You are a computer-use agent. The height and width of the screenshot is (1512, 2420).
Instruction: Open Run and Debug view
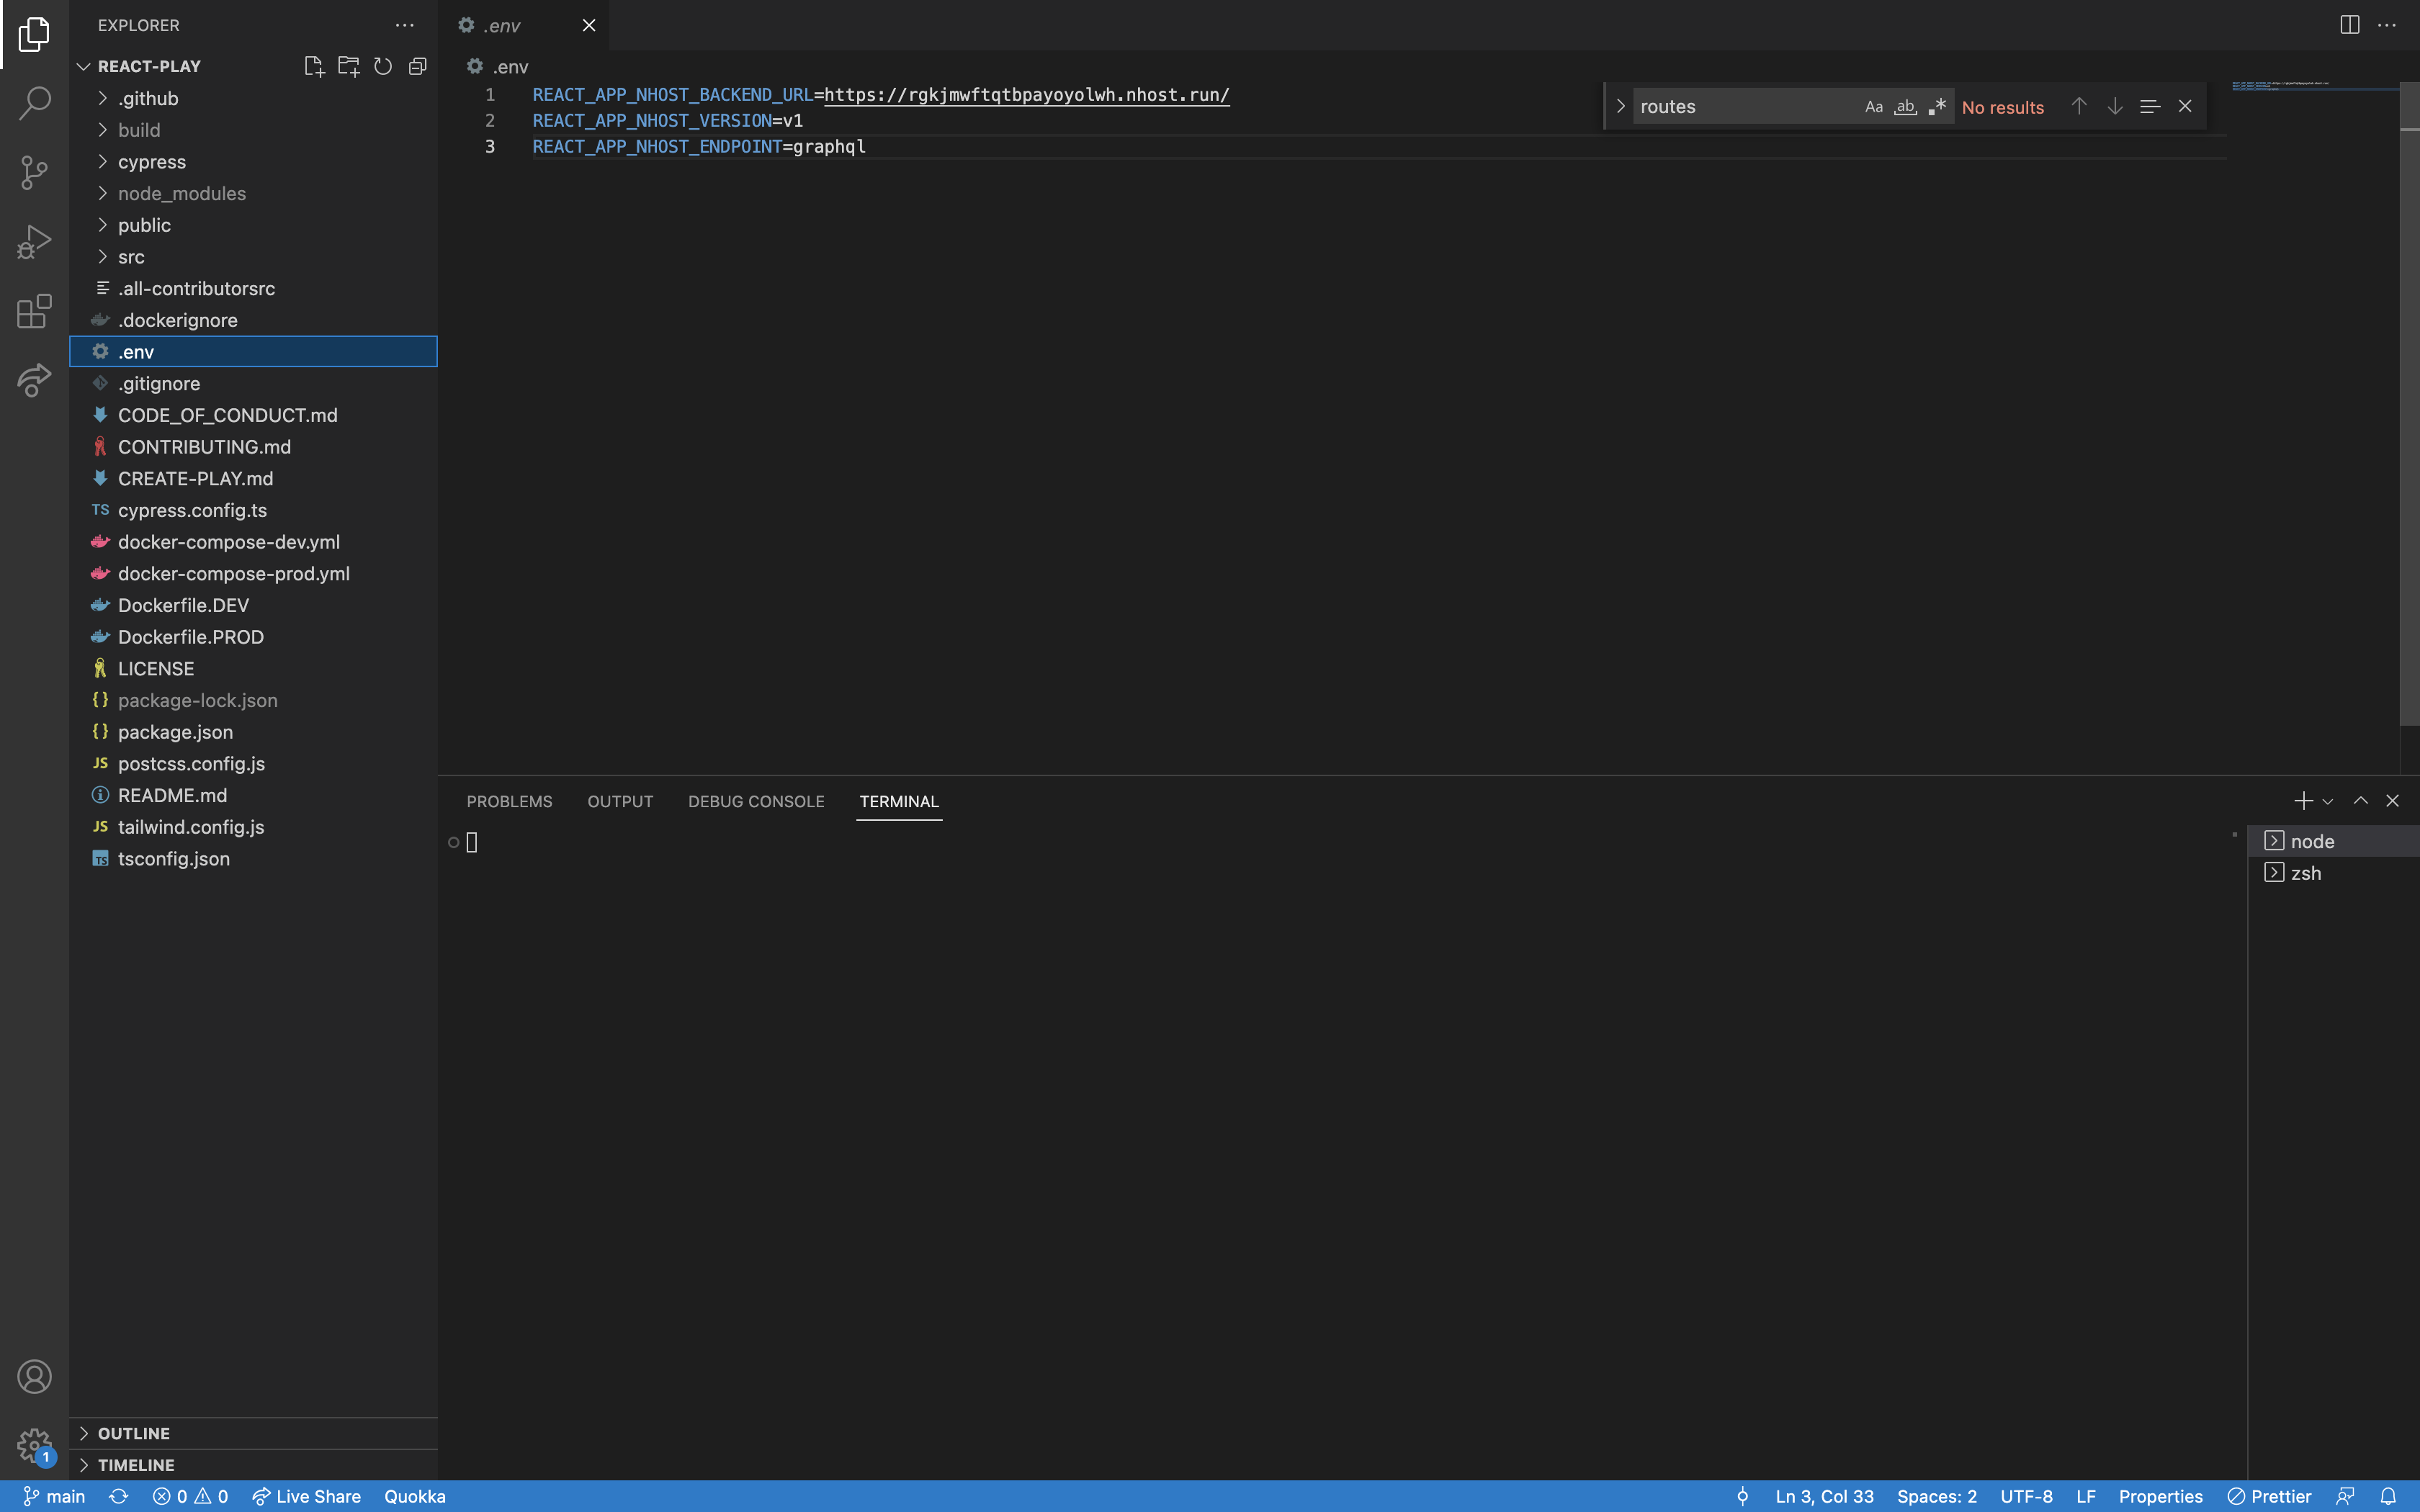tap(34, 242)
